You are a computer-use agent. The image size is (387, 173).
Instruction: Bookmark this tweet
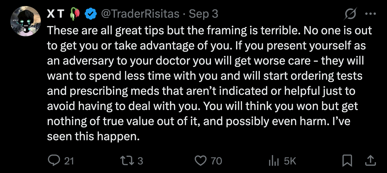click(347, 161)
